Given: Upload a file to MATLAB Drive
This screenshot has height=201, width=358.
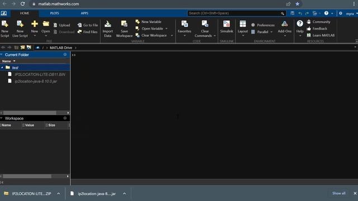Looking at the screenshot, I should (x=62, y=25).
